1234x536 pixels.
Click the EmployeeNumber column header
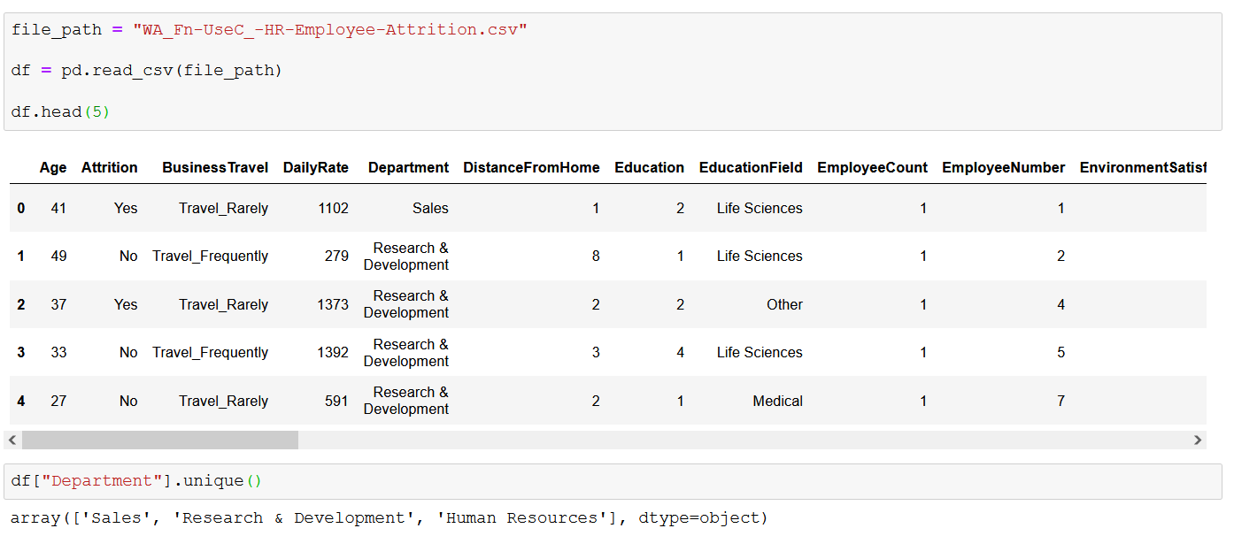(x=1004, y=167)
